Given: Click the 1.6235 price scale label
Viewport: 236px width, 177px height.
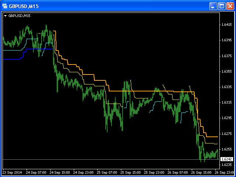Looking at the screenshot, I should click(227, 165).
